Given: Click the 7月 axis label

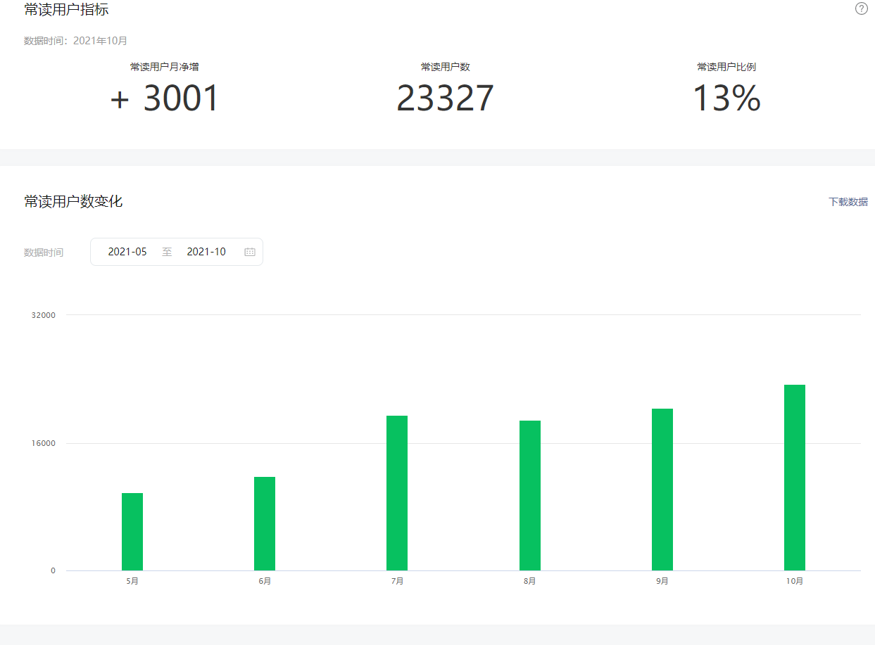Looking at the screenshot, I should 397,581.
